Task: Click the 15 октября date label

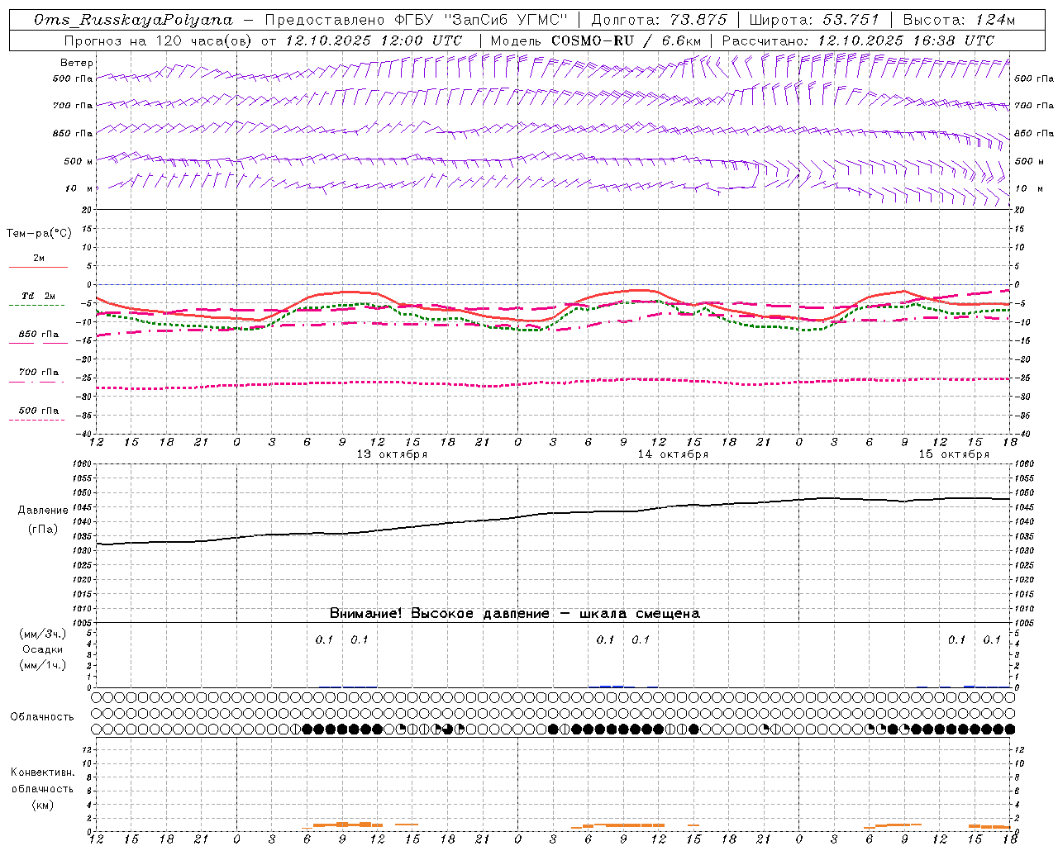Action: click(954, 454)
